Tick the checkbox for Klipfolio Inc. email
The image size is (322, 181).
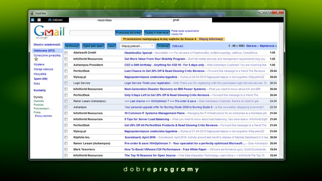(x=66, y=138)
